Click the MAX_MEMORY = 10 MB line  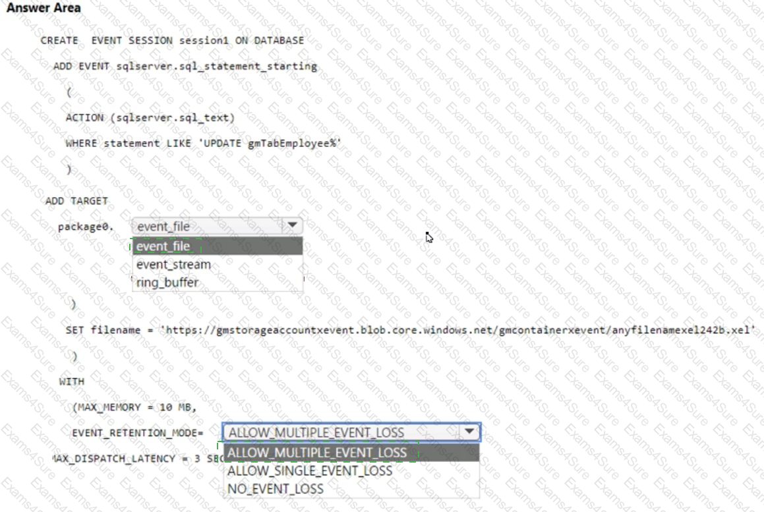click(x=134, y=407)
